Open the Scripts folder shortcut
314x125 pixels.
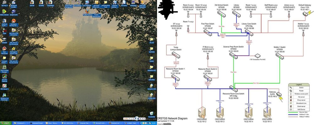152,59
